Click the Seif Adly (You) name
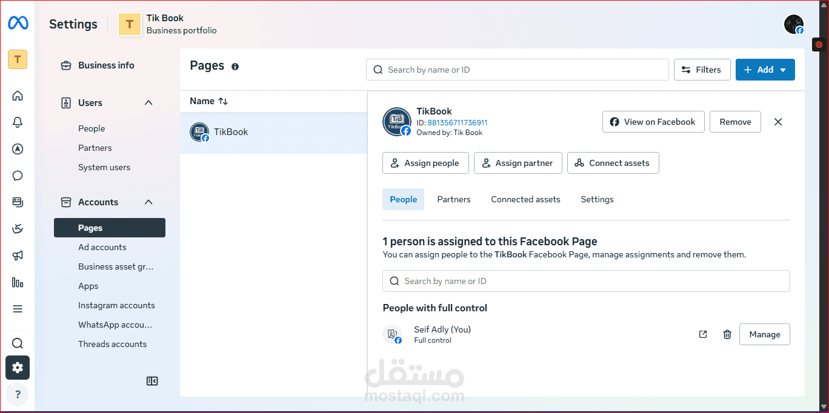This screenshot has height=413, width=829. [442, 329]
